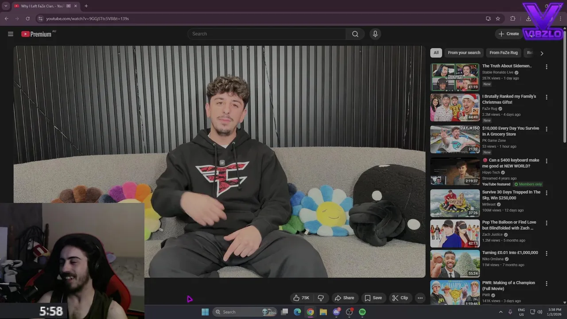Share this video
This screenshot has width=567, height=319.
[x=344, y=298]
